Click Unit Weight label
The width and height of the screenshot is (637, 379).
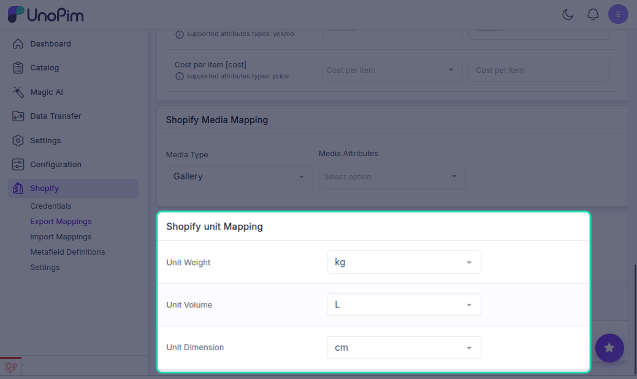(188, 263)
